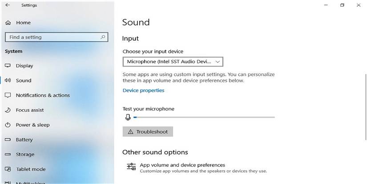
Task: Open App volume and device preferences
Action: tap(182, 165)
